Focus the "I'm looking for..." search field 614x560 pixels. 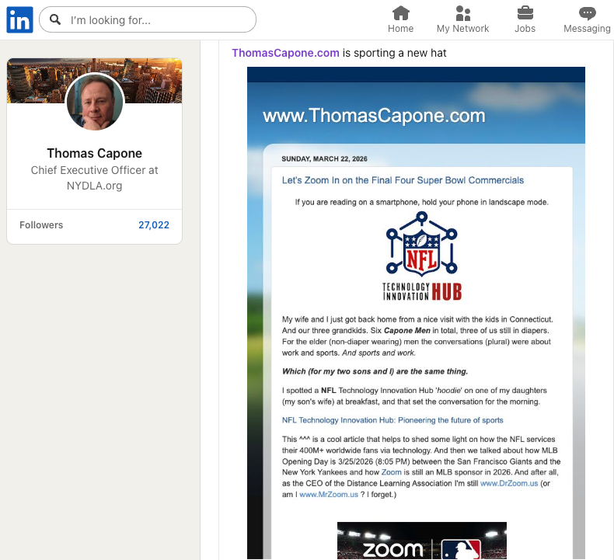[148, 19]
